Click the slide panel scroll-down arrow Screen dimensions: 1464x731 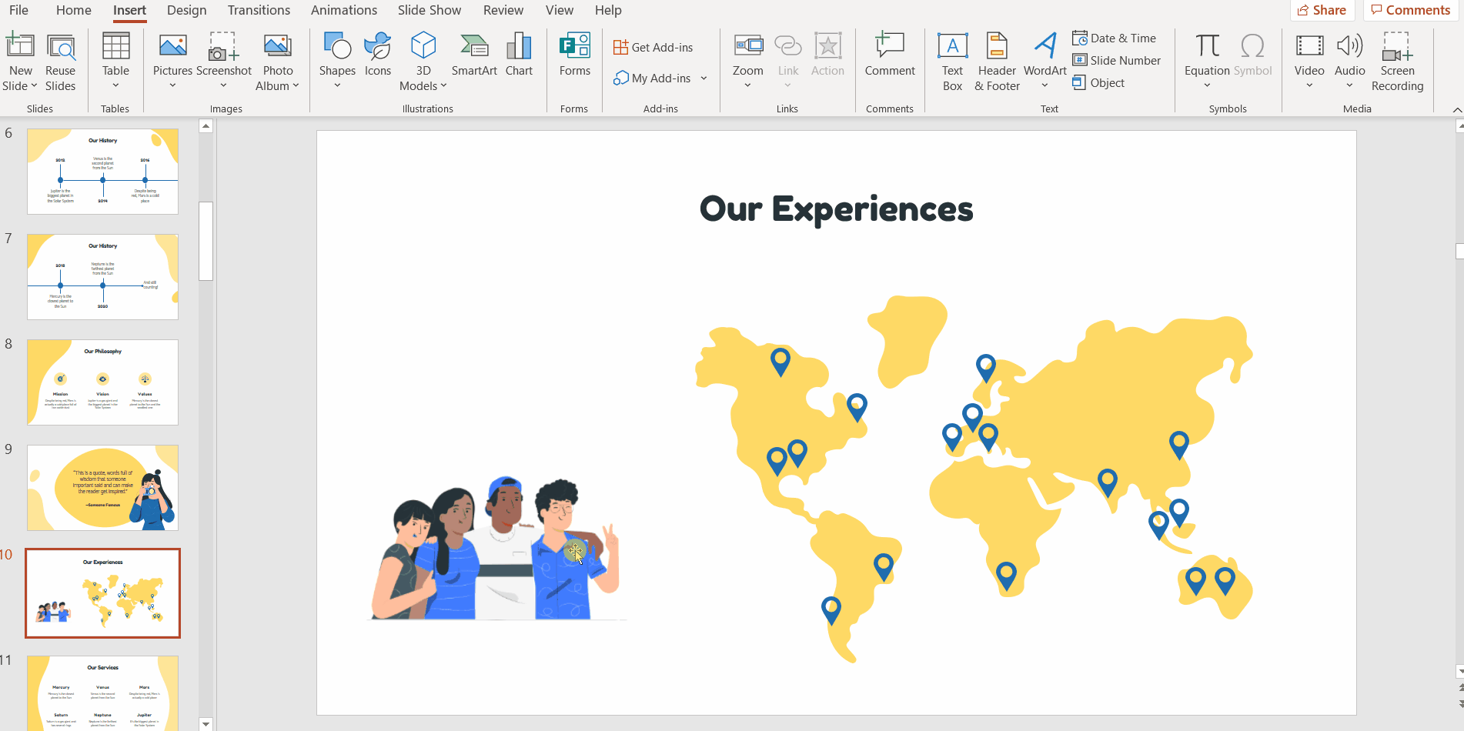(x=206, y=723)
